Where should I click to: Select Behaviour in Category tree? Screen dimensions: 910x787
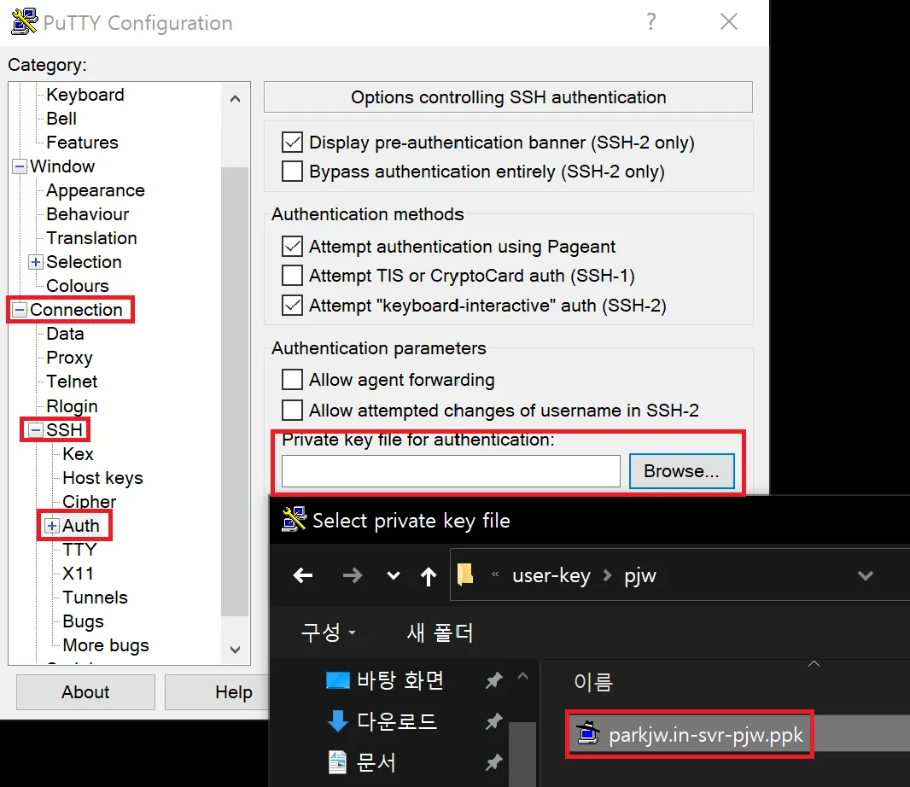pyautogui.click(x=88, y=214)
